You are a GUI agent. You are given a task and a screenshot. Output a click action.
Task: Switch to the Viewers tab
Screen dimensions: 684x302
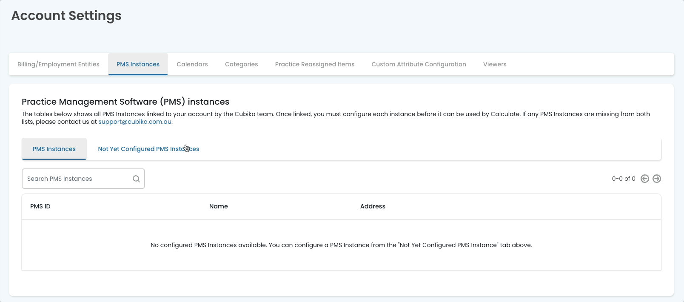495,64
